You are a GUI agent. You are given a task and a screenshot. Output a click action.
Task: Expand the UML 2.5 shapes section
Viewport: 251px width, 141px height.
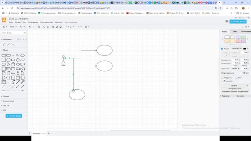pyautogui.click(x=5, y=105)
